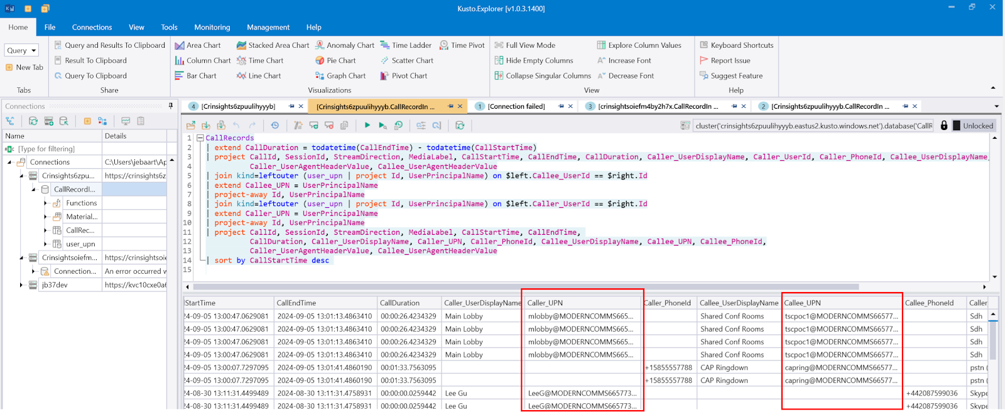The width and height of the screenshot is (1005, 412).
Task: Pin the crinsightsoiefm4by2h7x.CallRecordIn tab
Action: (734, 106)
